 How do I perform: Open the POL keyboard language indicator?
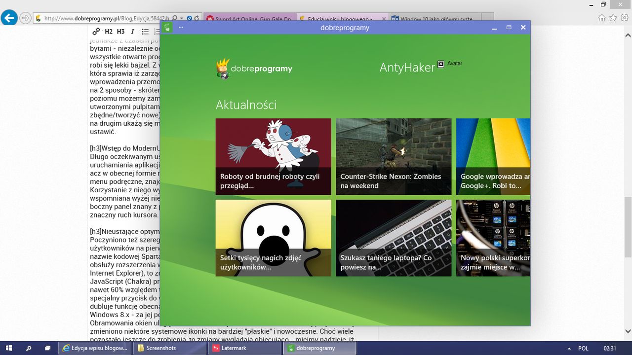(x=583, y=348)
